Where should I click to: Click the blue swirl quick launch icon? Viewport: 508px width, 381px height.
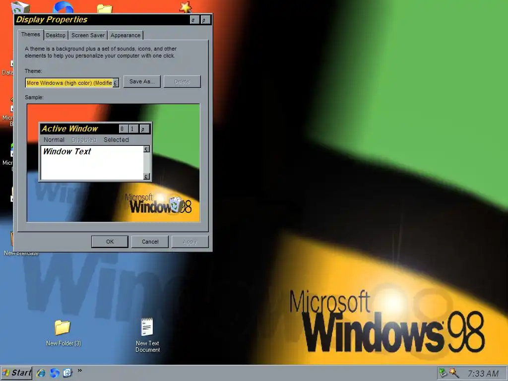pos(55,373)
